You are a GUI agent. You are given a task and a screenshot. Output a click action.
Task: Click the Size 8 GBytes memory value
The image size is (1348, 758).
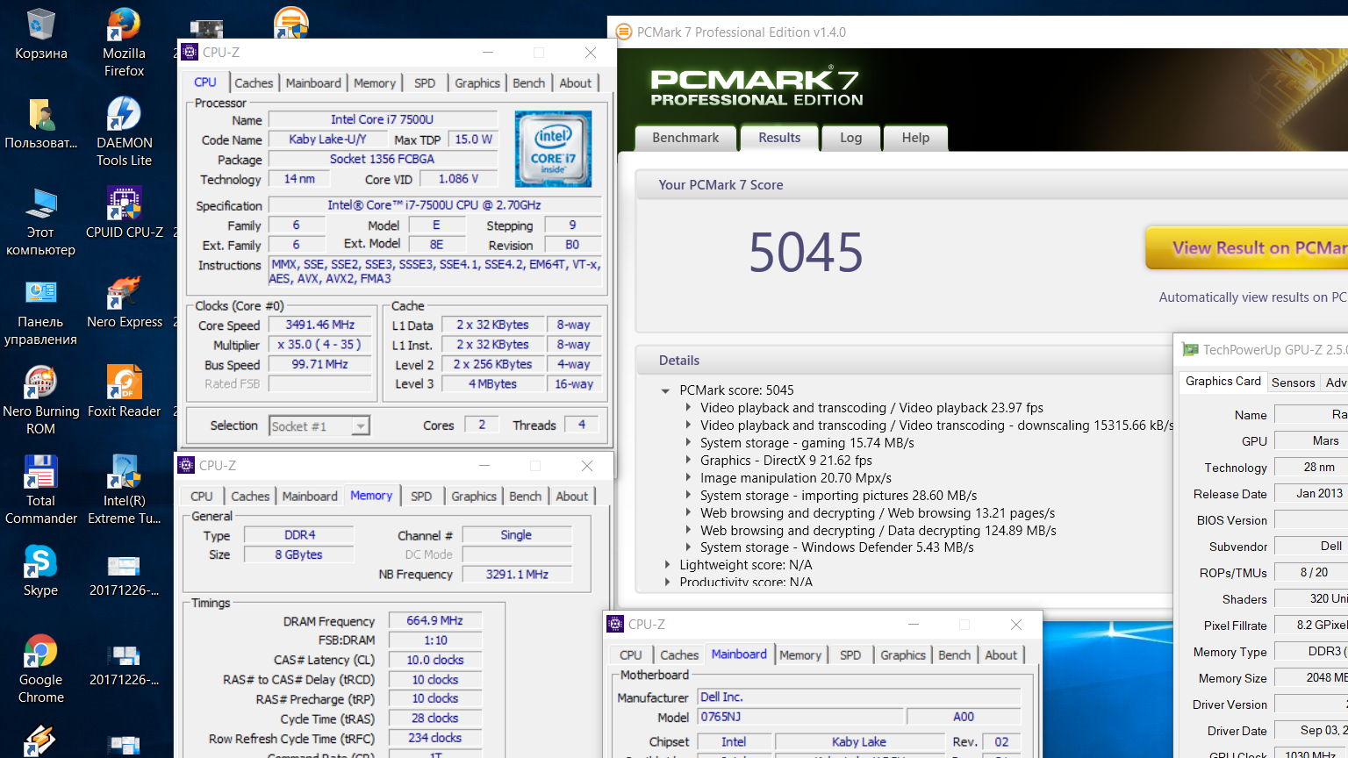point(298,555)
